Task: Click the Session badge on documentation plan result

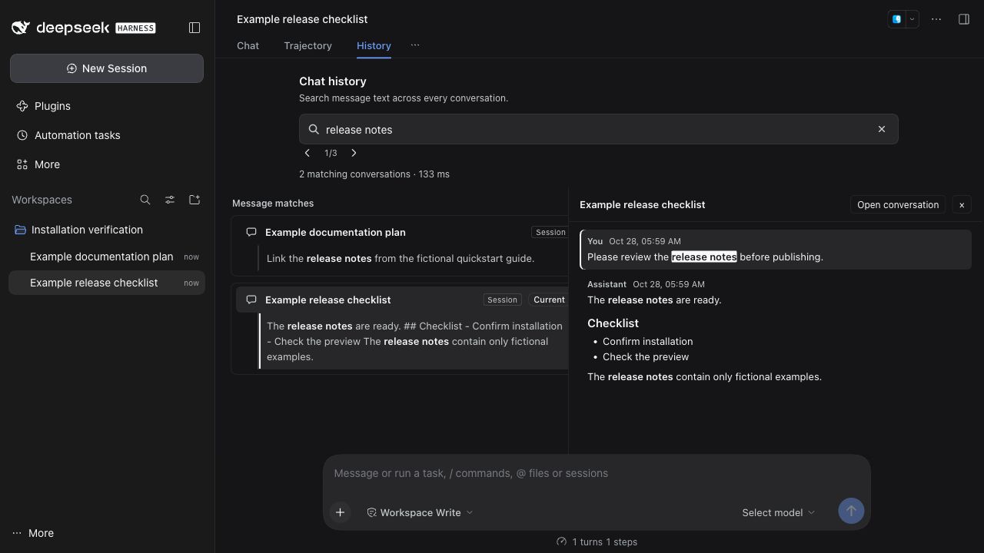Action: pyautogui.click(x=550, y=232)
